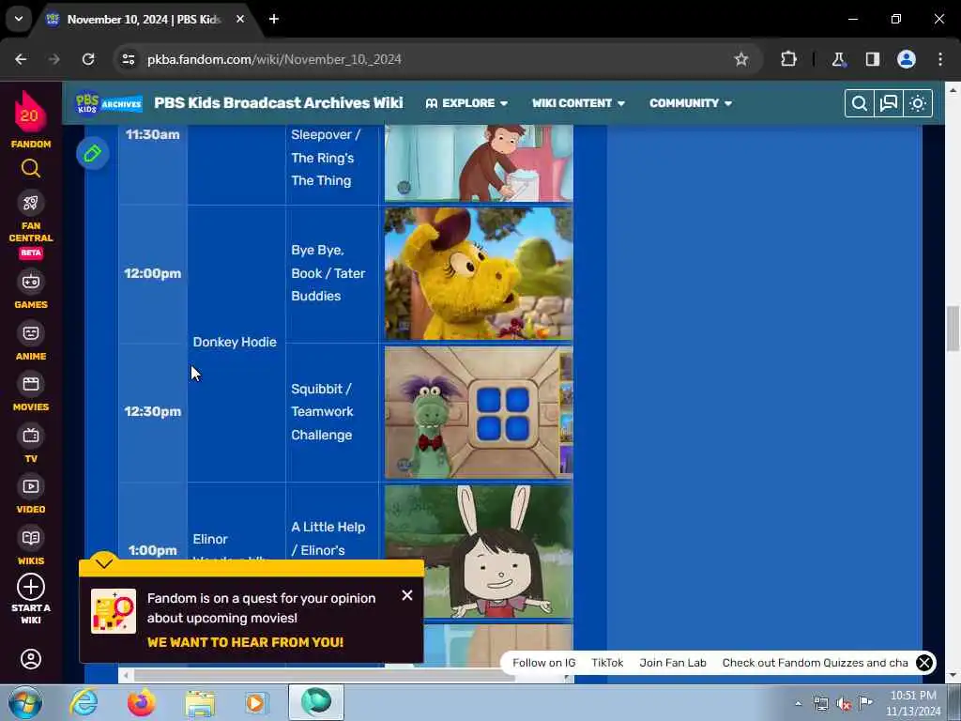Image resolution: width=961 pixels, height=721 pixels.
Task: Open browser extensions puzzle icon
Action: point(788,59)
